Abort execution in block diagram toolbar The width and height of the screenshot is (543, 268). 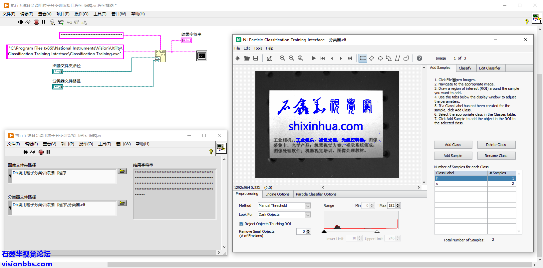click(x=36, y=22)
